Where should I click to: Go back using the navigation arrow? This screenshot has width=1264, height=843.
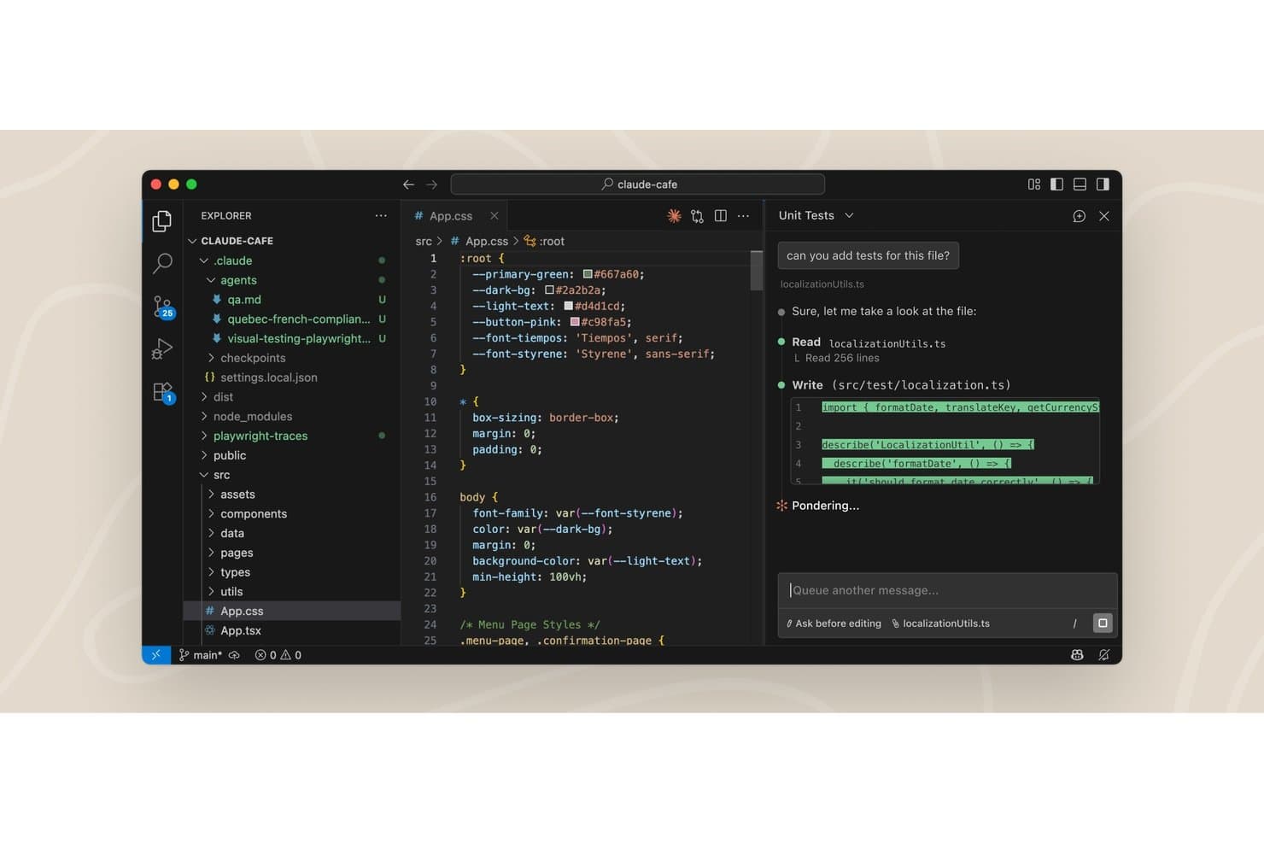tap(408, 184)
